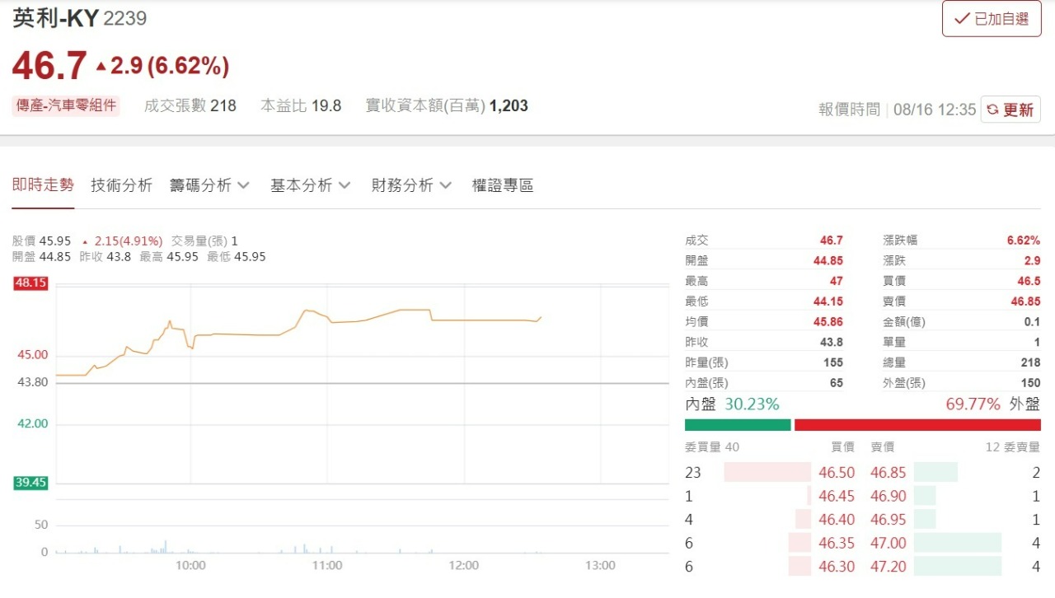The image size is (1055, 598).
Task: Select the 即時走勢 tab
Action: pos(42,185)
